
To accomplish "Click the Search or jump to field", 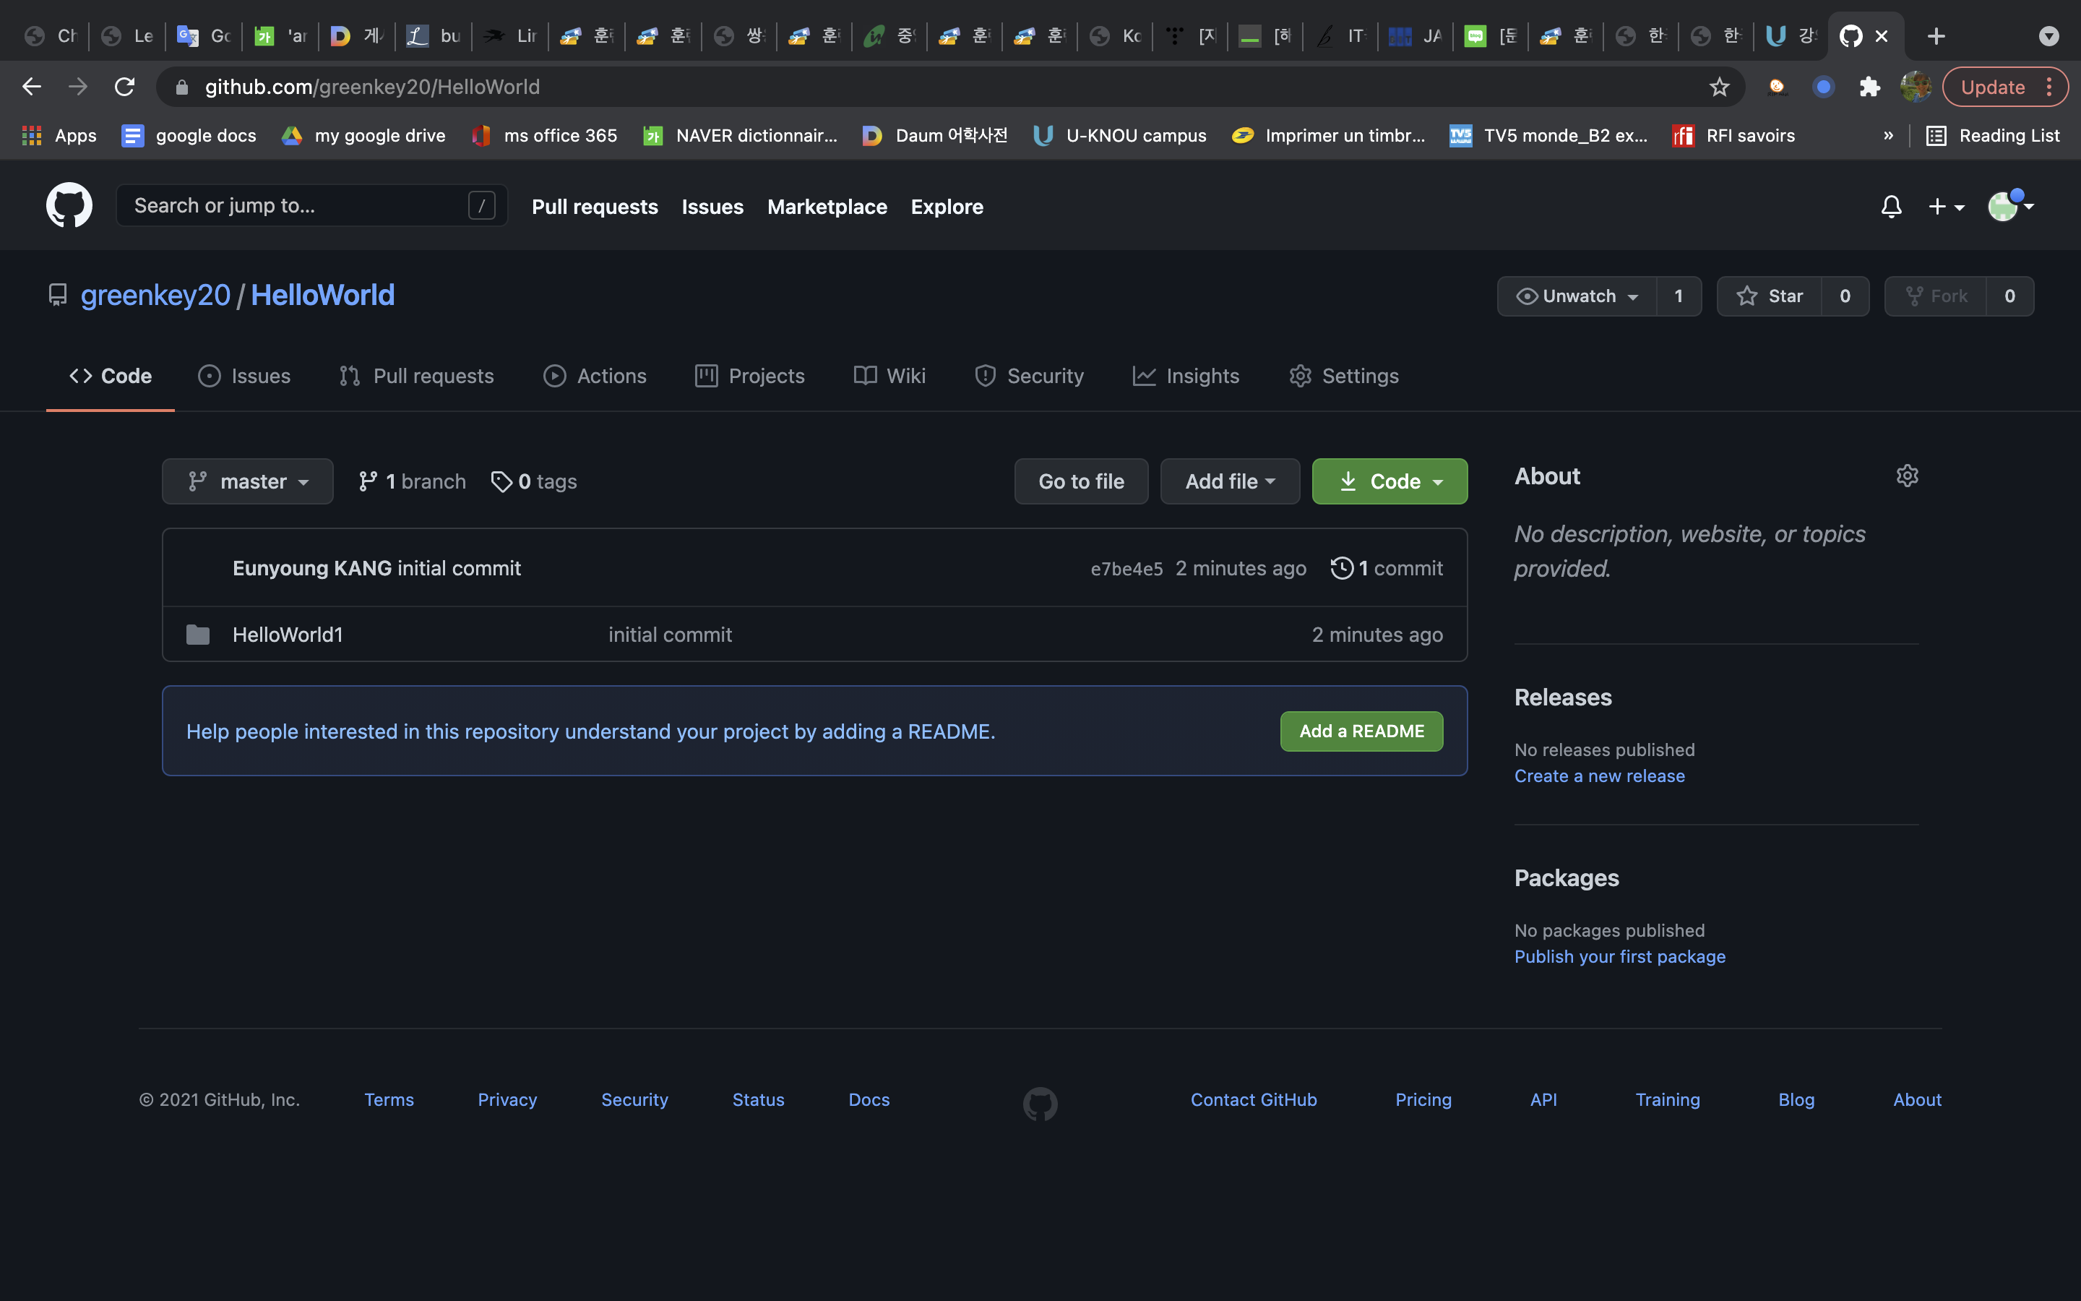I will point(297,206).
